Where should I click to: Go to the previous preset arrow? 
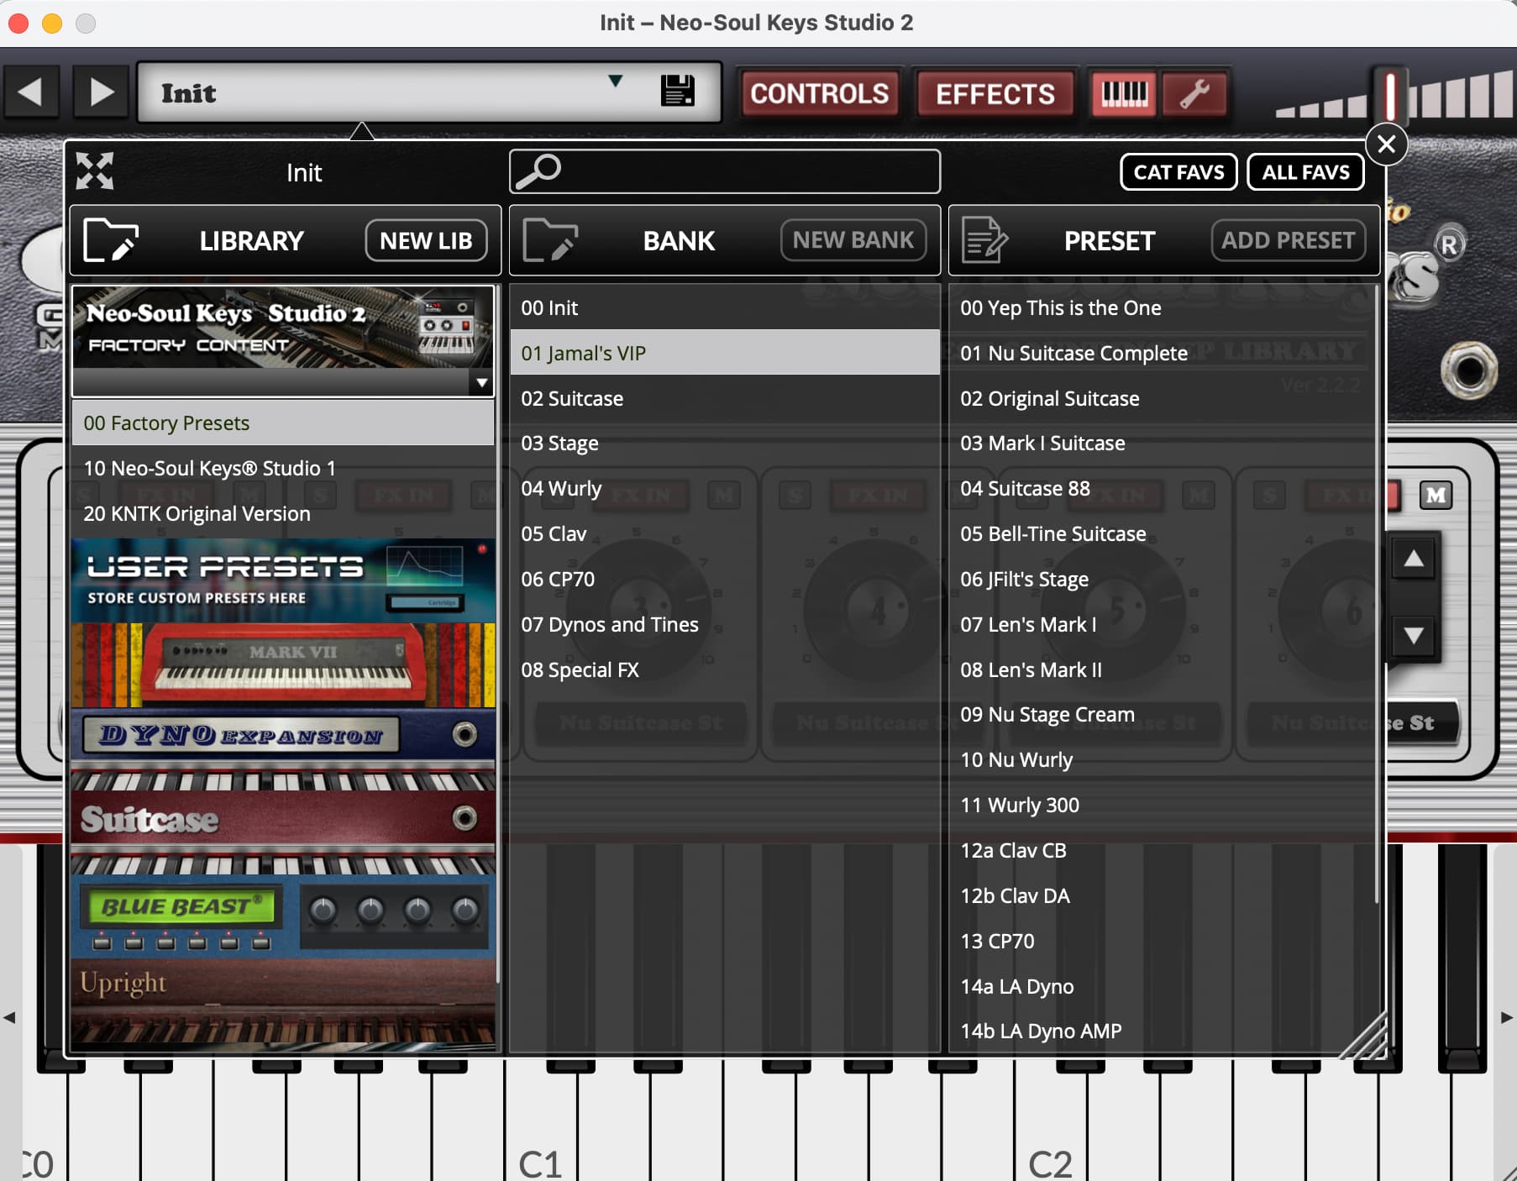click(32, 92)
